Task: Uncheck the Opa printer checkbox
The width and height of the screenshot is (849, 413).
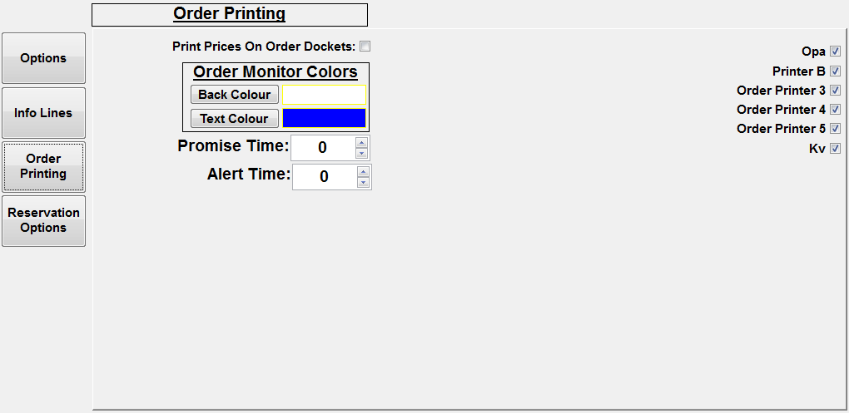Action: [836, 52]
